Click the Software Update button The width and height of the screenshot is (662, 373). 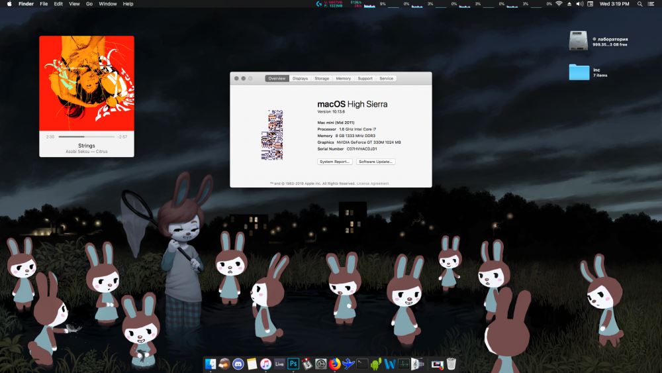pyautogui.click(x=376, y=162)
